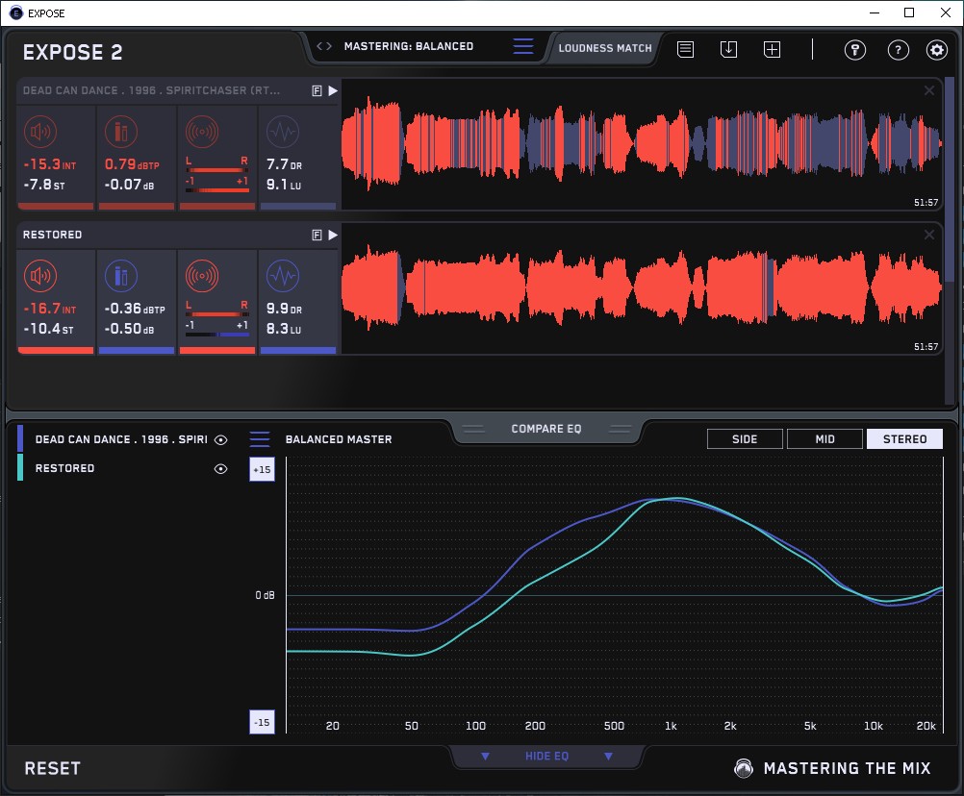Click the Dead Can Dance waveform
964x796 pixels.
(642, 144)
